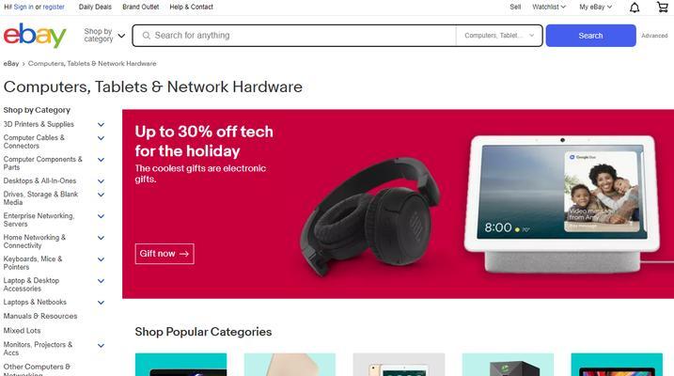The height and width of the screenshot is (376, 674).
Task: Click the search magnifier icon in the search bar
Action: click(x=146, y=36)
